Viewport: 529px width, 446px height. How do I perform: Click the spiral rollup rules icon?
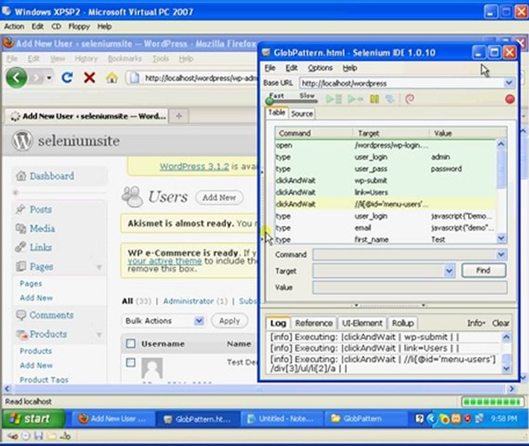point(410,99)
